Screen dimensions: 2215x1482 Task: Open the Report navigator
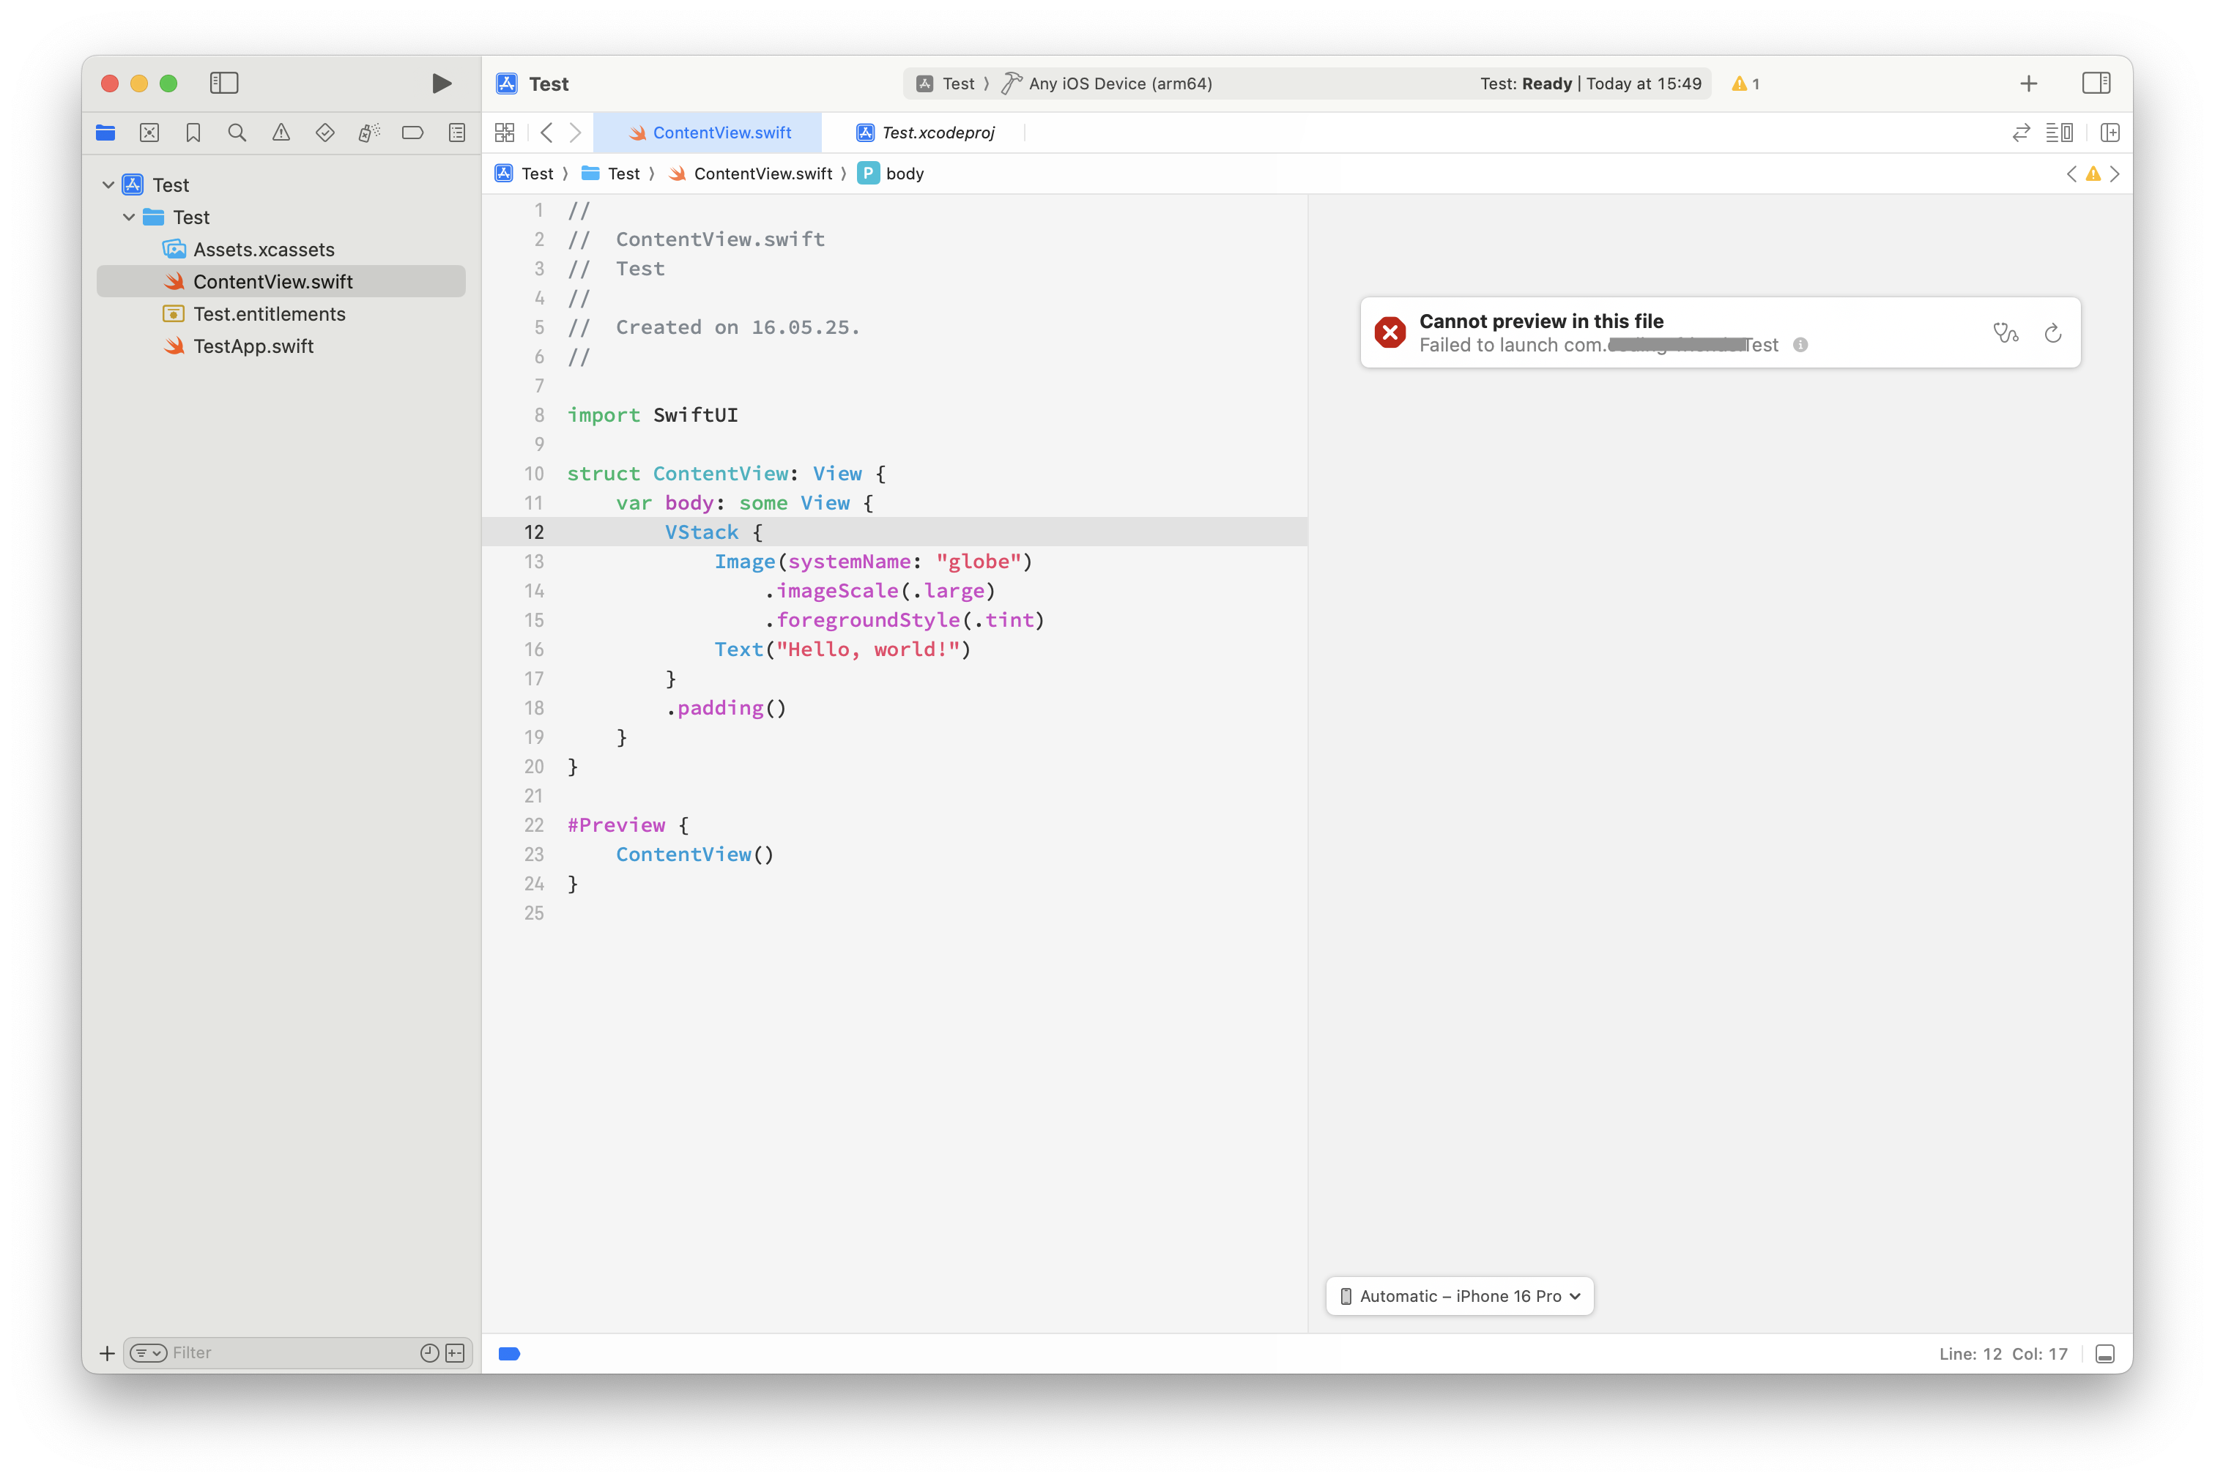[456, 133]
